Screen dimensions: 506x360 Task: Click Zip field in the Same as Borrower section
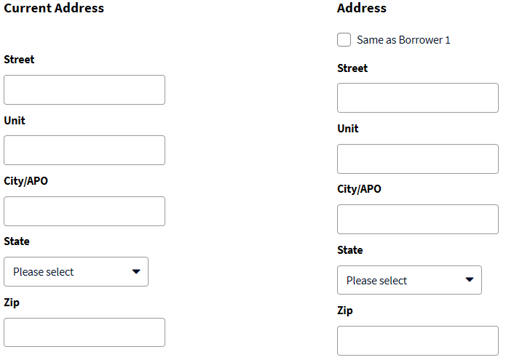coord(418,340)
